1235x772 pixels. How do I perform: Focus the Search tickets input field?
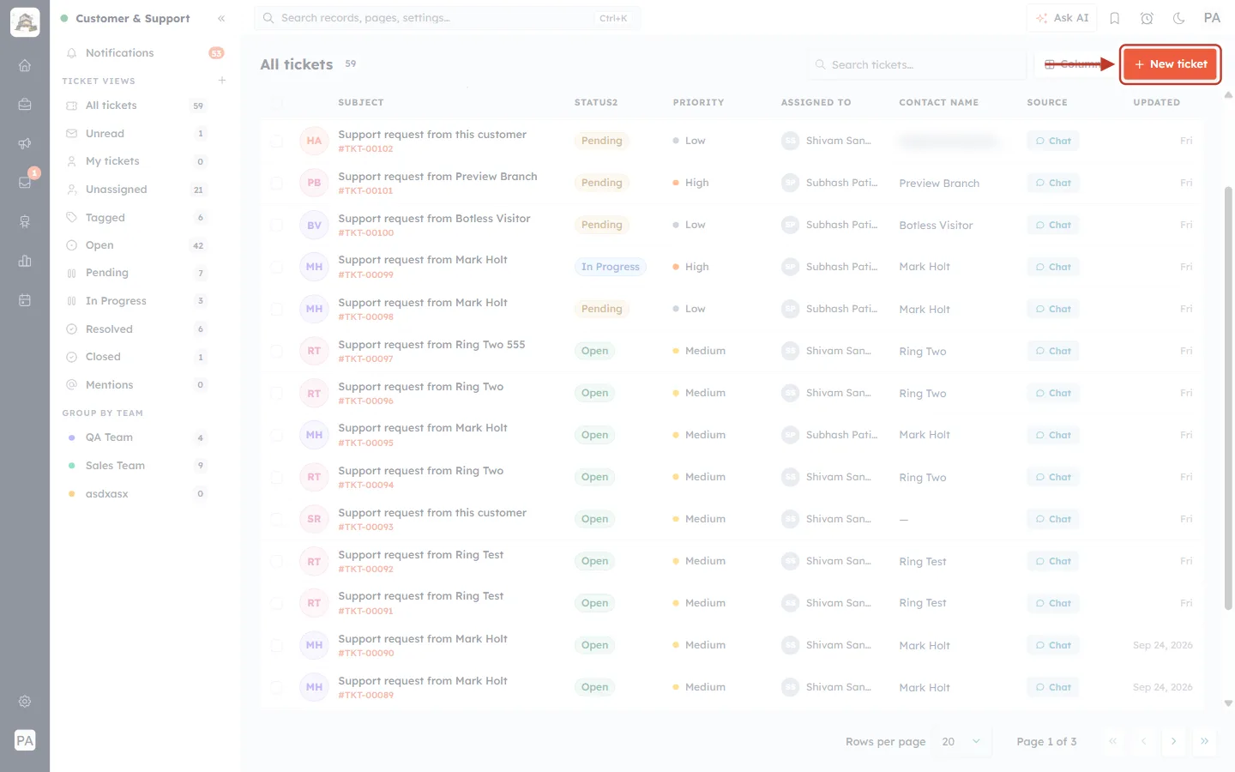coord(916,64)
